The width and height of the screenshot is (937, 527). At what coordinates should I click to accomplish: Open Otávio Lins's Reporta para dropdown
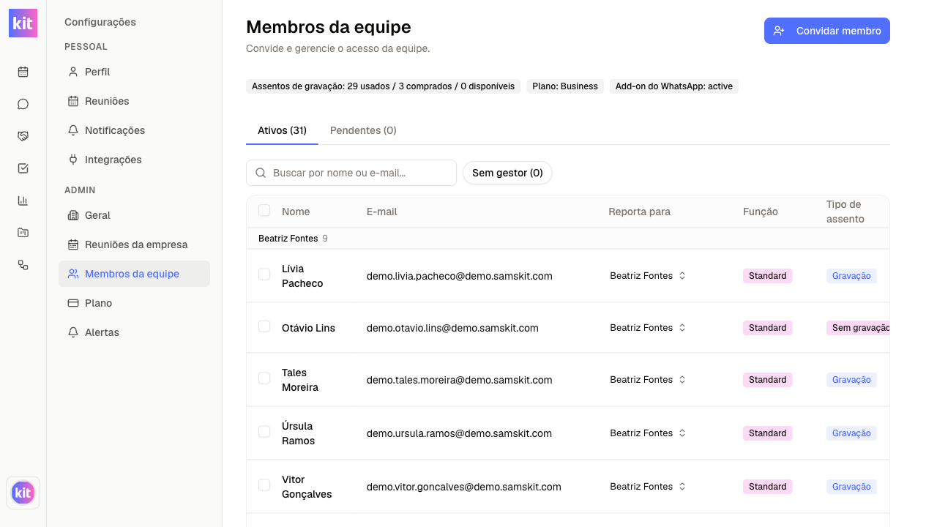pos(648,328)
